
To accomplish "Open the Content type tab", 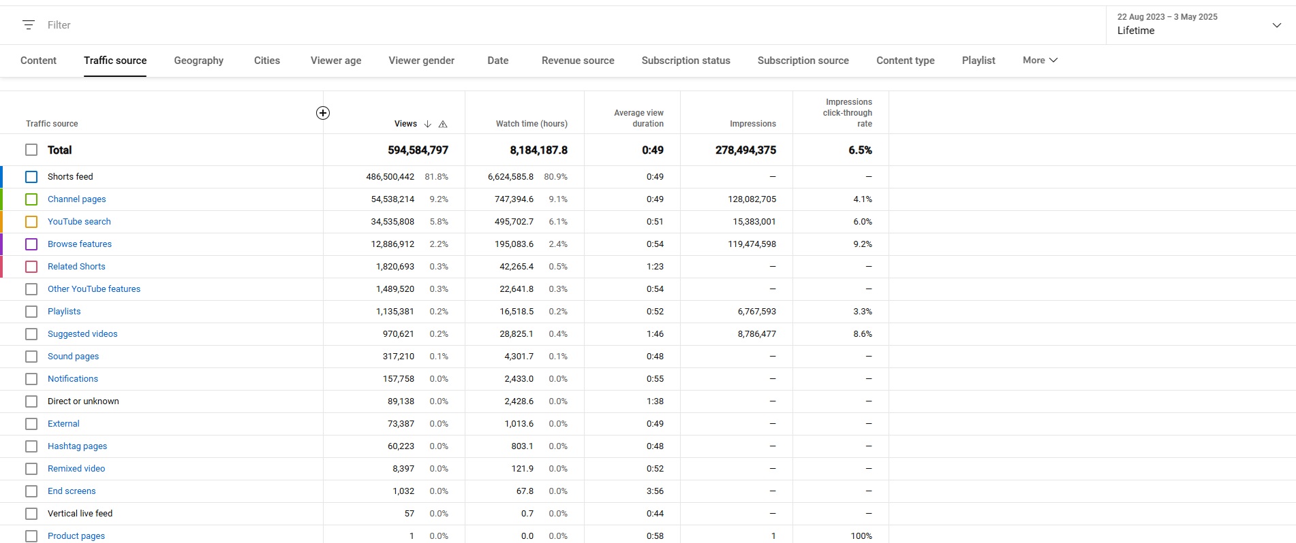I will (905, 61).
